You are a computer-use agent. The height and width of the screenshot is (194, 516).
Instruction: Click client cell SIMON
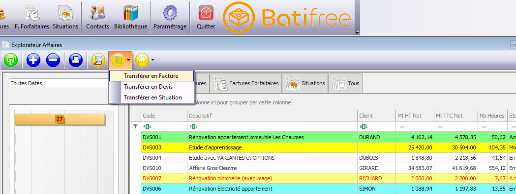click(376, 189)
